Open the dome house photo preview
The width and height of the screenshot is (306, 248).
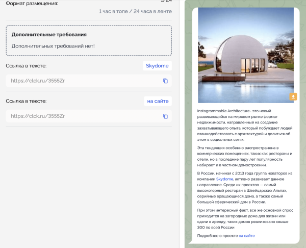pyautogui.click(x=246, y=55)
